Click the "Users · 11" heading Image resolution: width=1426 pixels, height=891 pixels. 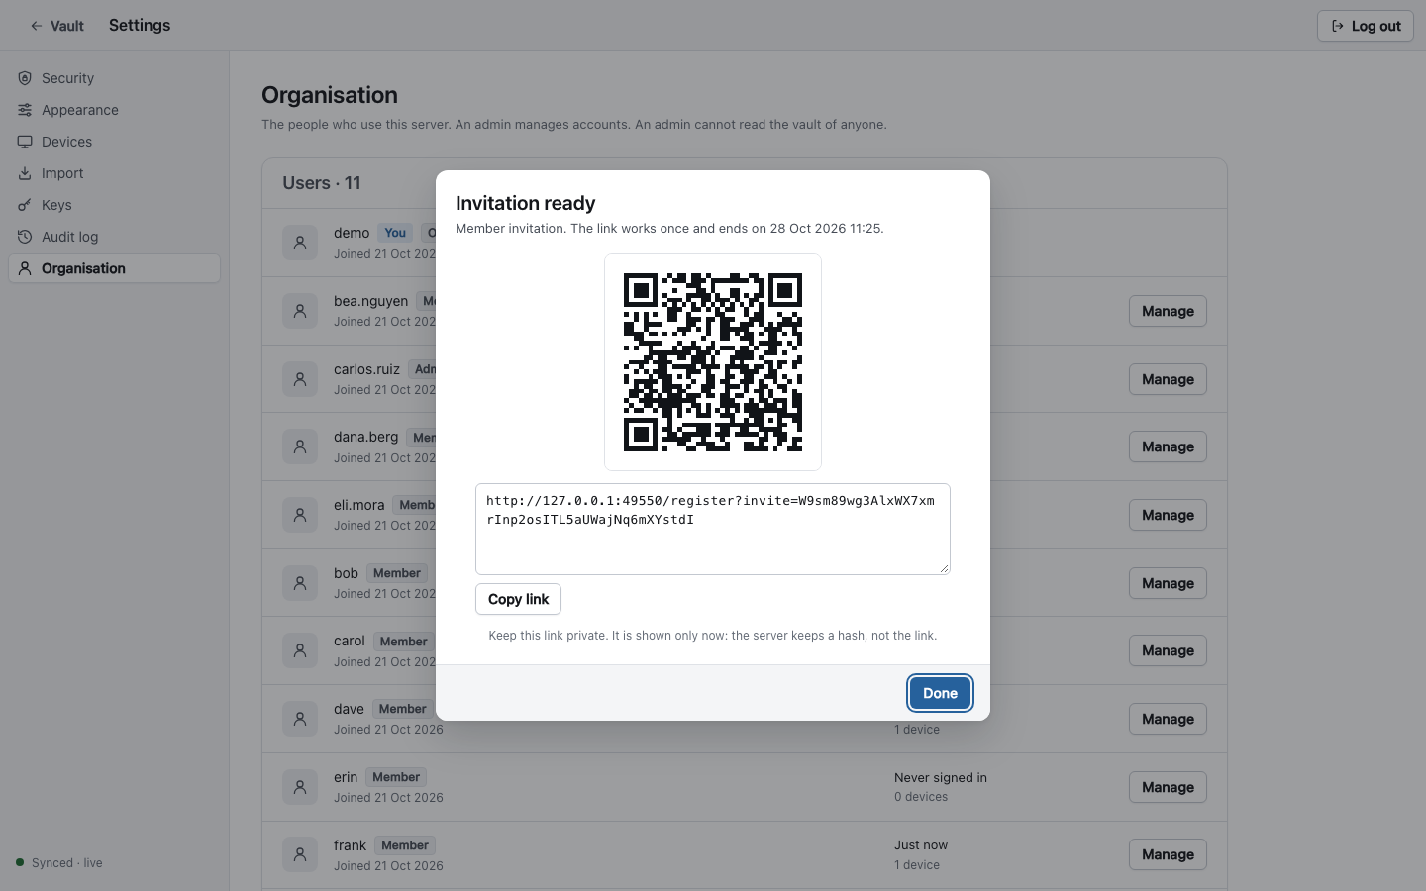pos(322,183)
